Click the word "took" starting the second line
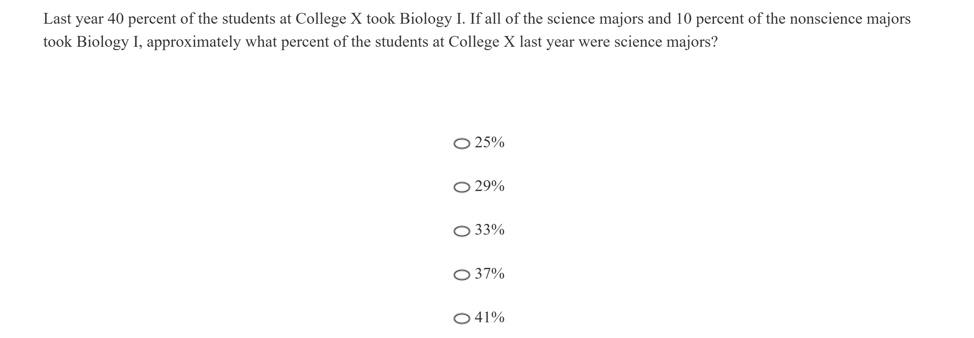 pyautogui.click(x=58, y=42)
